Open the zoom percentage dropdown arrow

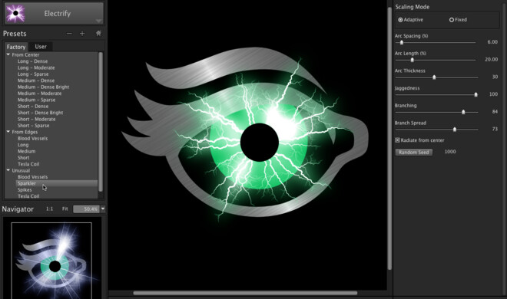click(x=103, y=209)
